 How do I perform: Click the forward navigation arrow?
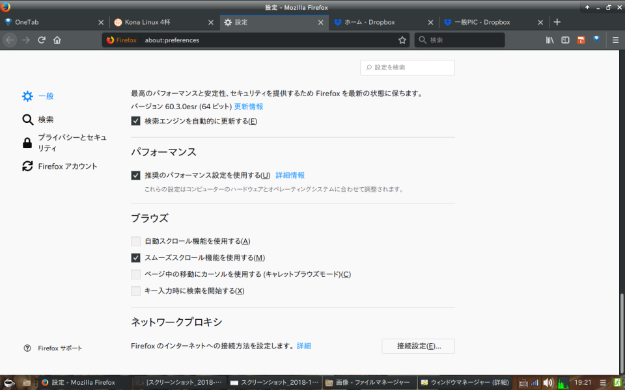[26, 40]
